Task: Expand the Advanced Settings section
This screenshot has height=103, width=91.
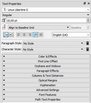Action: click(46, 90)
